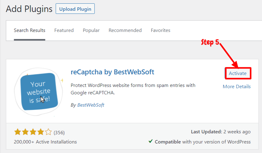Open the Popular plugins tab
Image resolution: width=262 pixels, height=153 pixels.
click(x=91, y=30)
